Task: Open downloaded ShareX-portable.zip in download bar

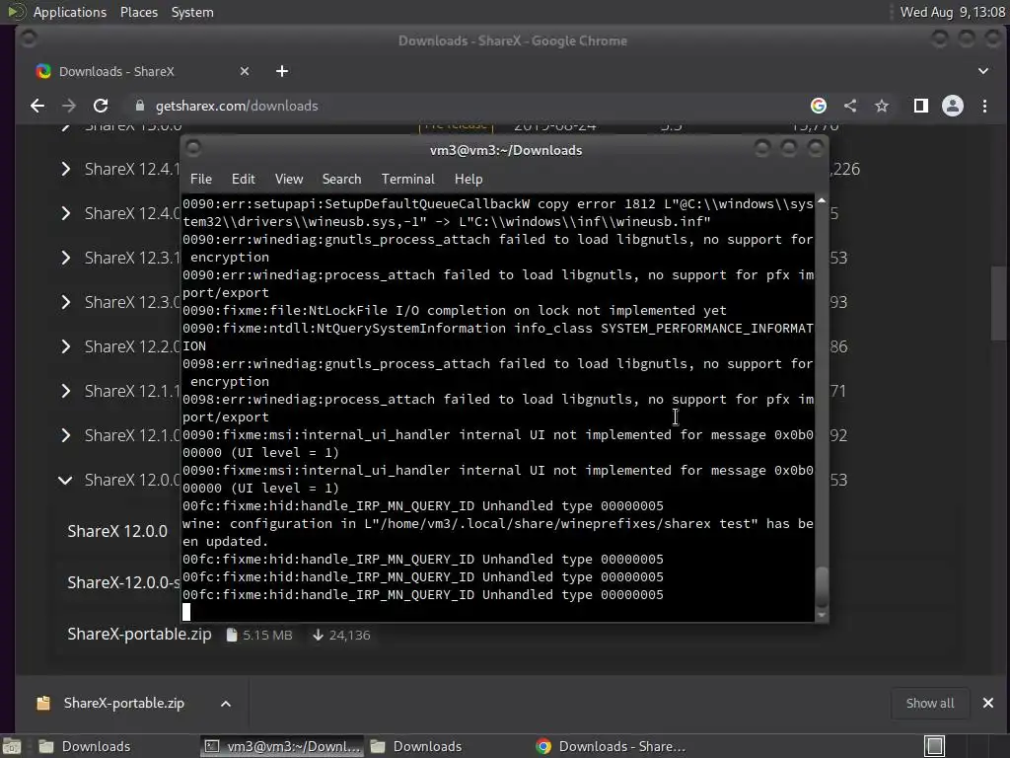Action: [123, 703]
